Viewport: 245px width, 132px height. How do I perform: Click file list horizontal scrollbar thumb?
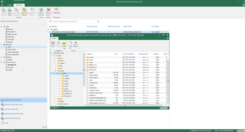pyautogui.click(x=125, y=105)
